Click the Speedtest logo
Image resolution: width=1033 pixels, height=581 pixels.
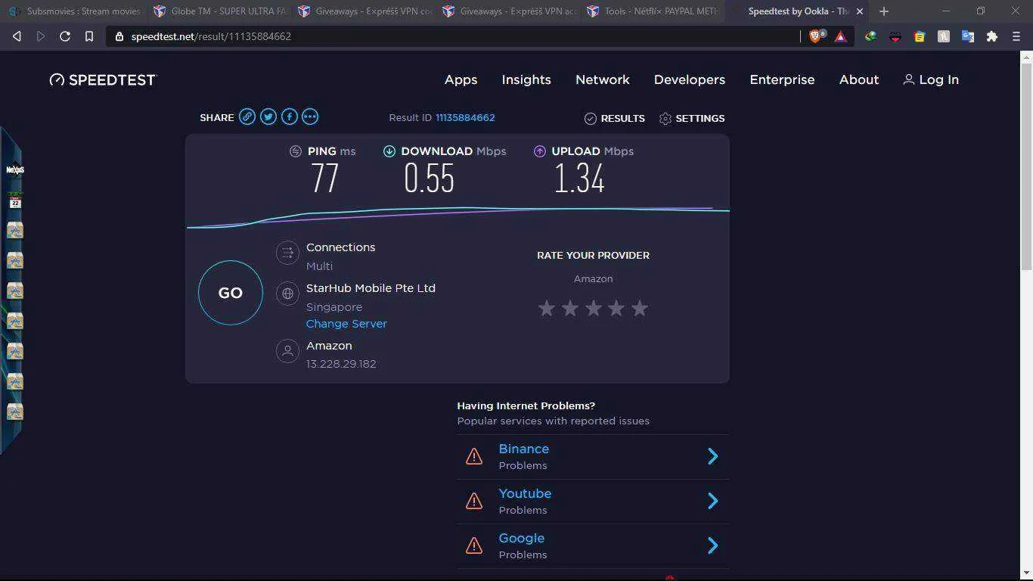click(x=102, y=79)
